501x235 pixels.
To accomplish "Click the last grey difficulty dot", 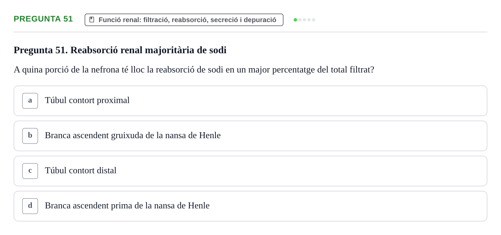I will tap(314, 20).
